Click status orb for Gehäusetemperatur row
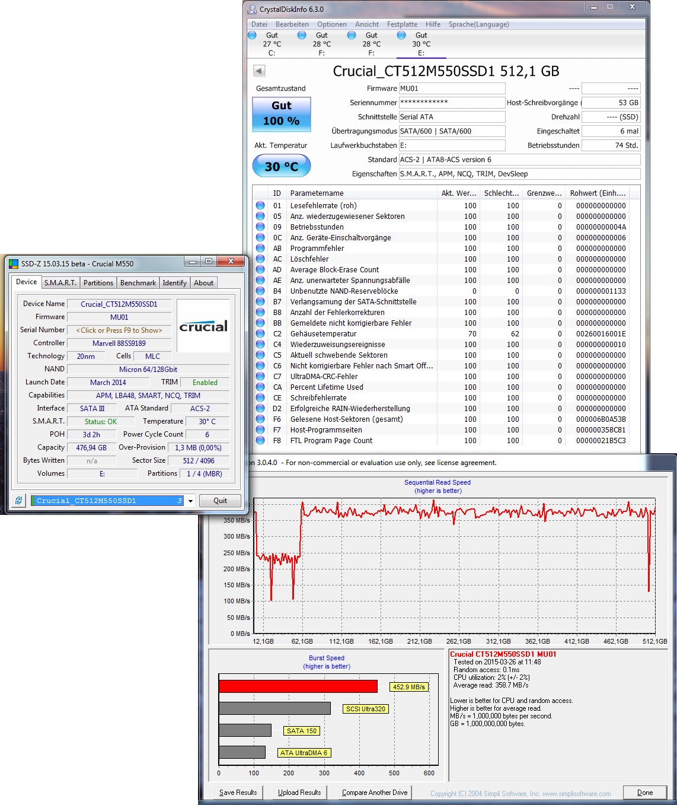Viewport: 677px width, 805px height. pos(260,334)
